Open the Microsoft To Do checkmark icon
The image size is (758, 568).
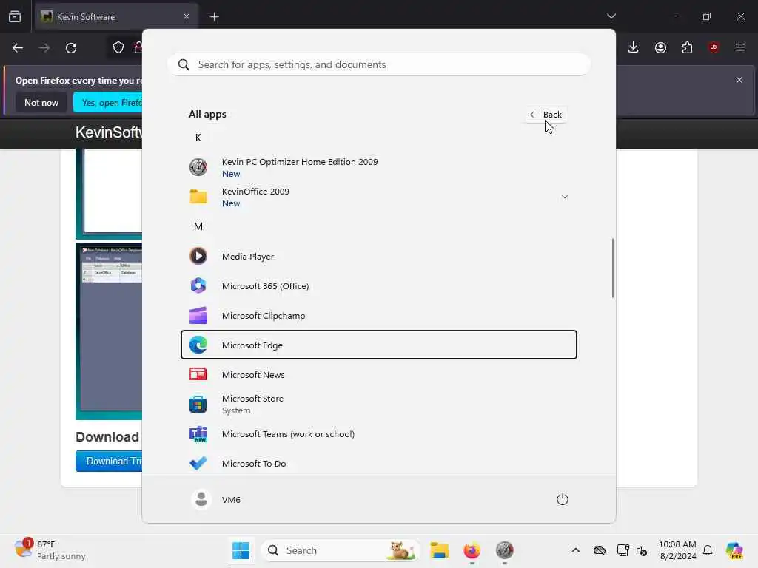[198, 463]
